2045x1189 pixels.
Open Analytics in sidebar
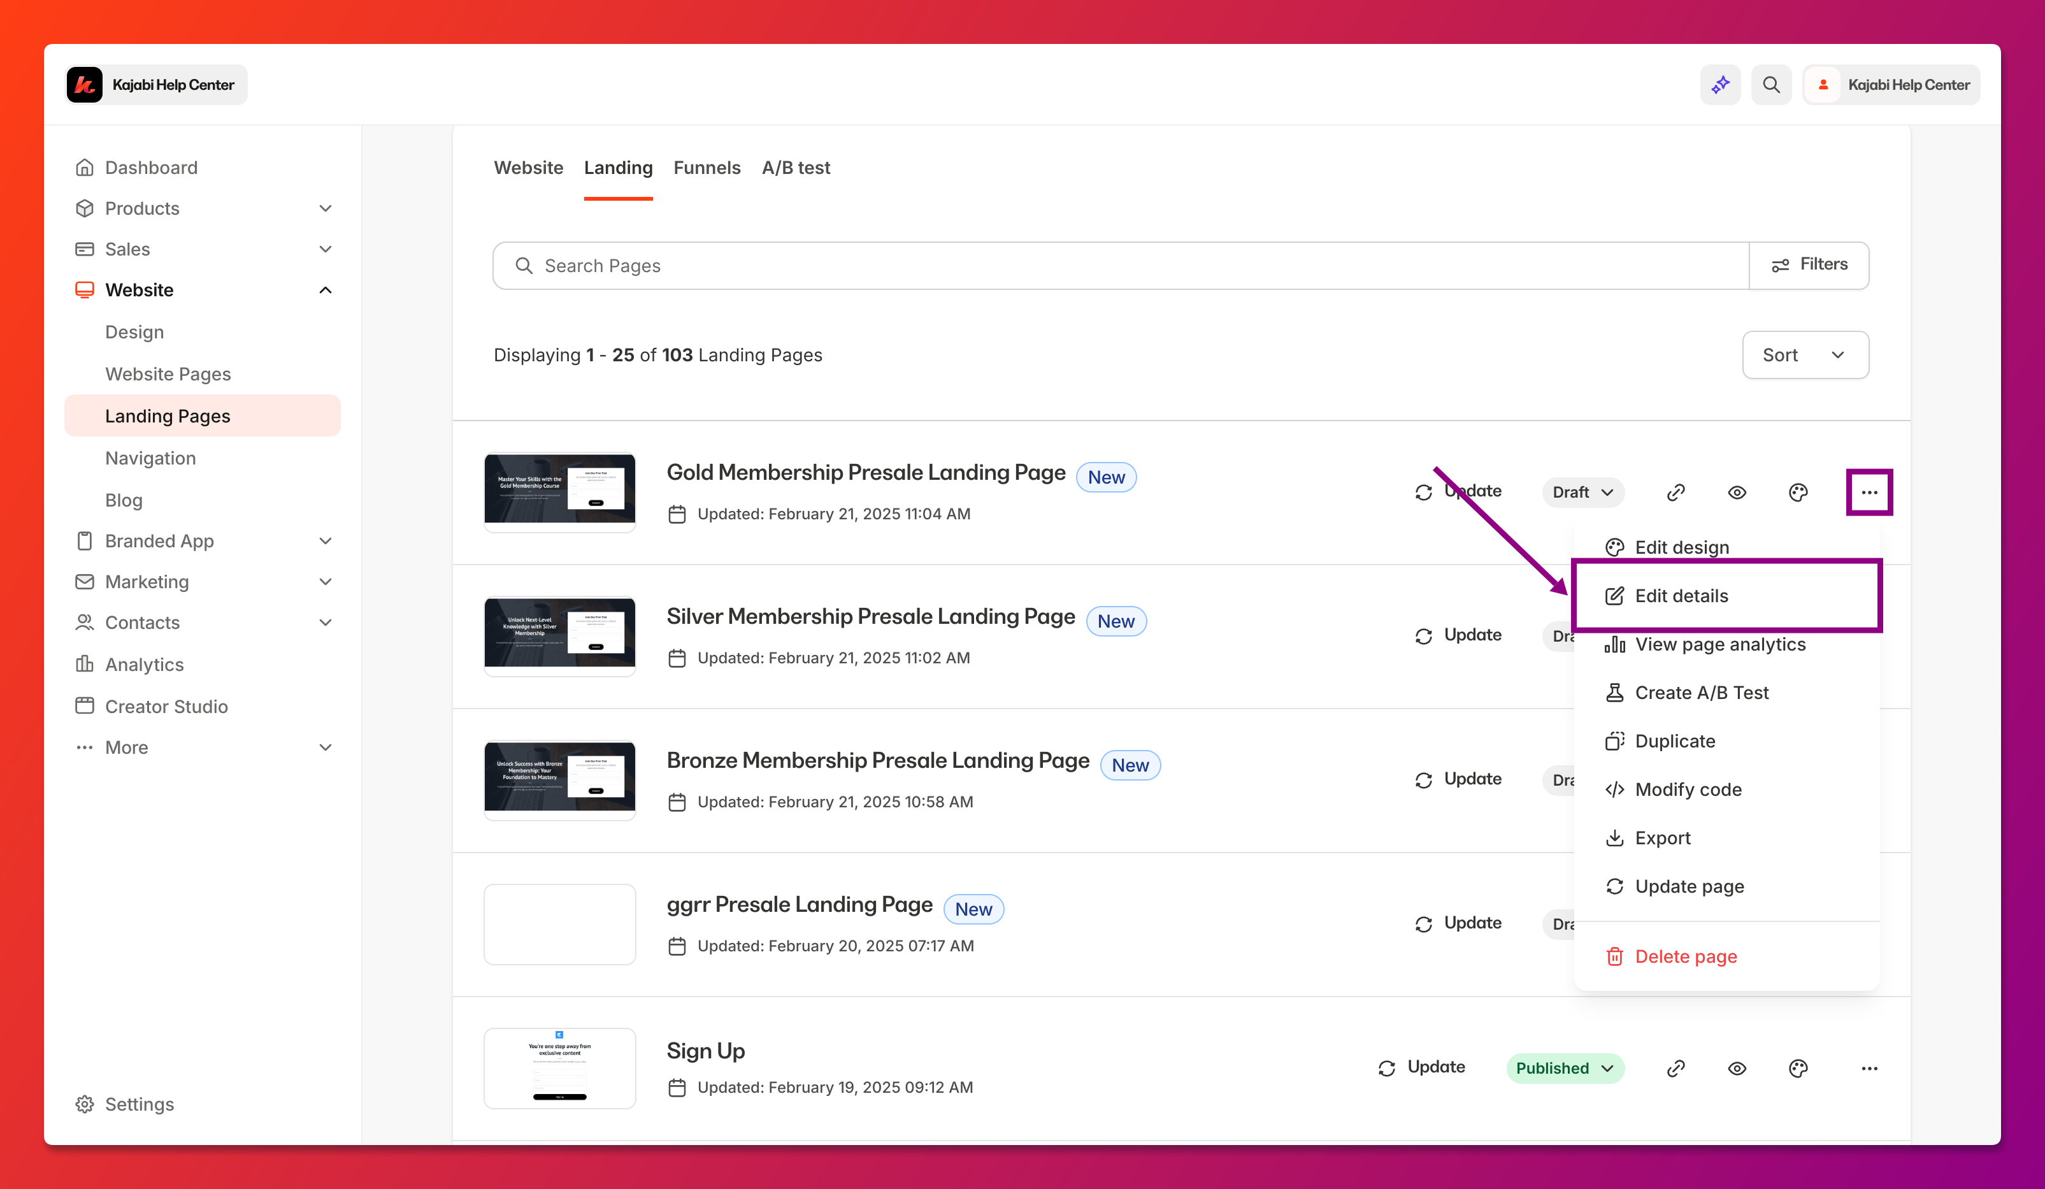coord(145,665)
